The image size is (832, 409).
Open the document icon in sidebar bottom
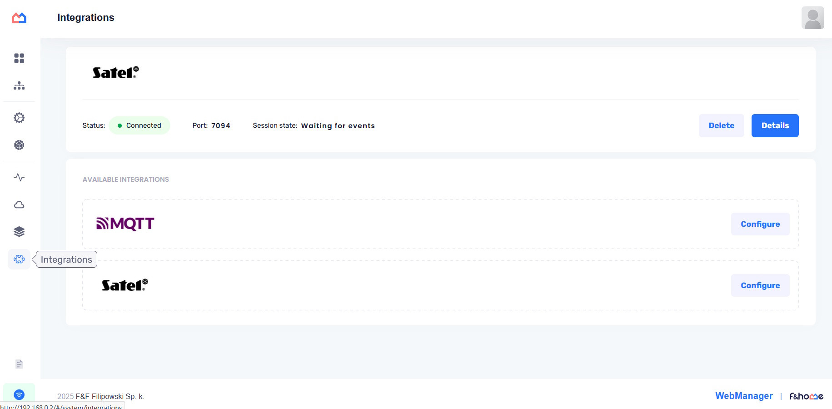click(19, 364)
